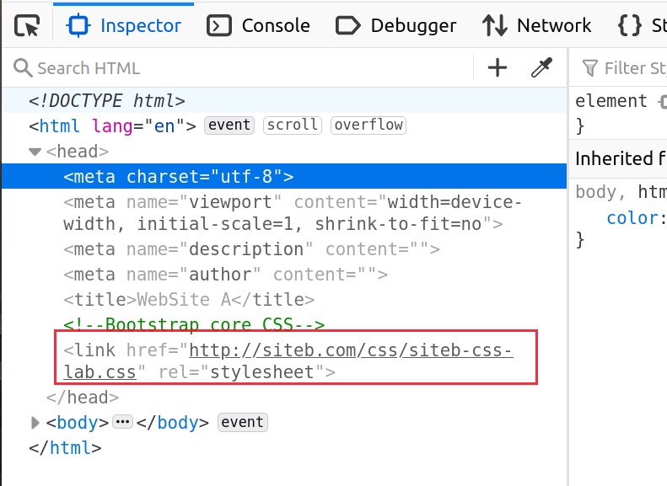Create a new node with the plus button

[498, 68]
